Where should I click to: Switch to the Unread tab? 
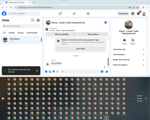pyautogui.click(x=11, y=33)
